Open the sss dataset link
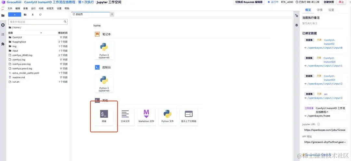Screen dimensions: 351x161 [x=325, y=94]
